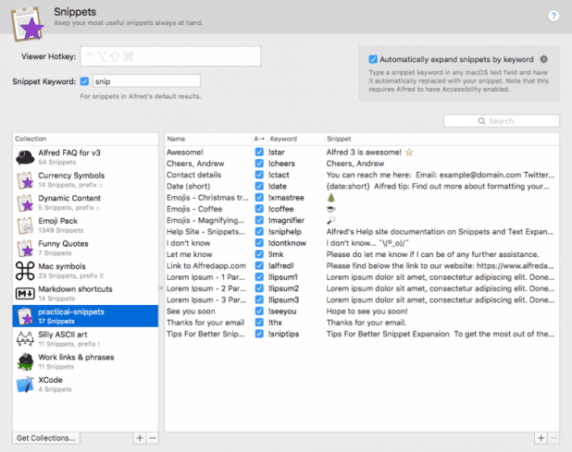572x452 pixels.
Task: Add a new collection with plus button
Action: (x=140, y=438)
